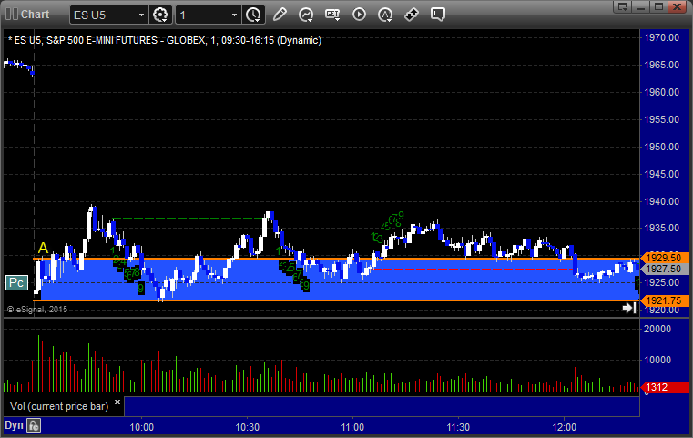This screenshot has width=693, height=438.
Task: Click scroll-to-latest-bar arrow button
Action: click(x=628, y=309)
